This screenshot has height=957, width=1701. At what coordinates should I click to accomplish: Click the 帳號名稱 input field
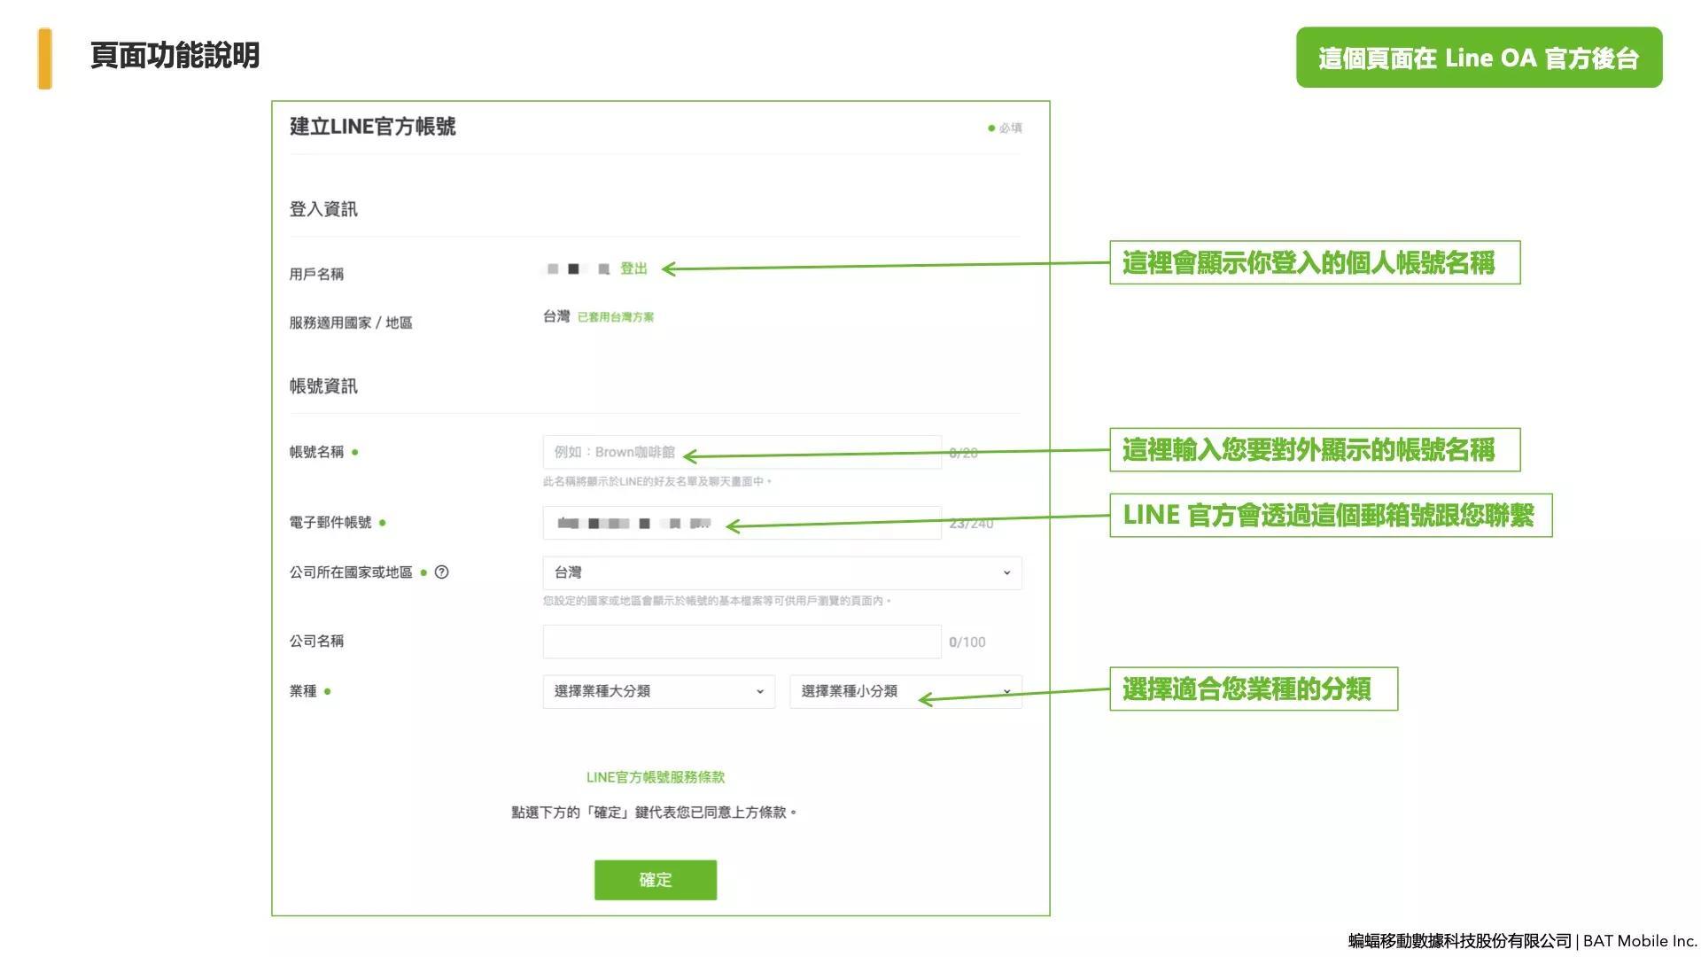(x=742, y=452)
